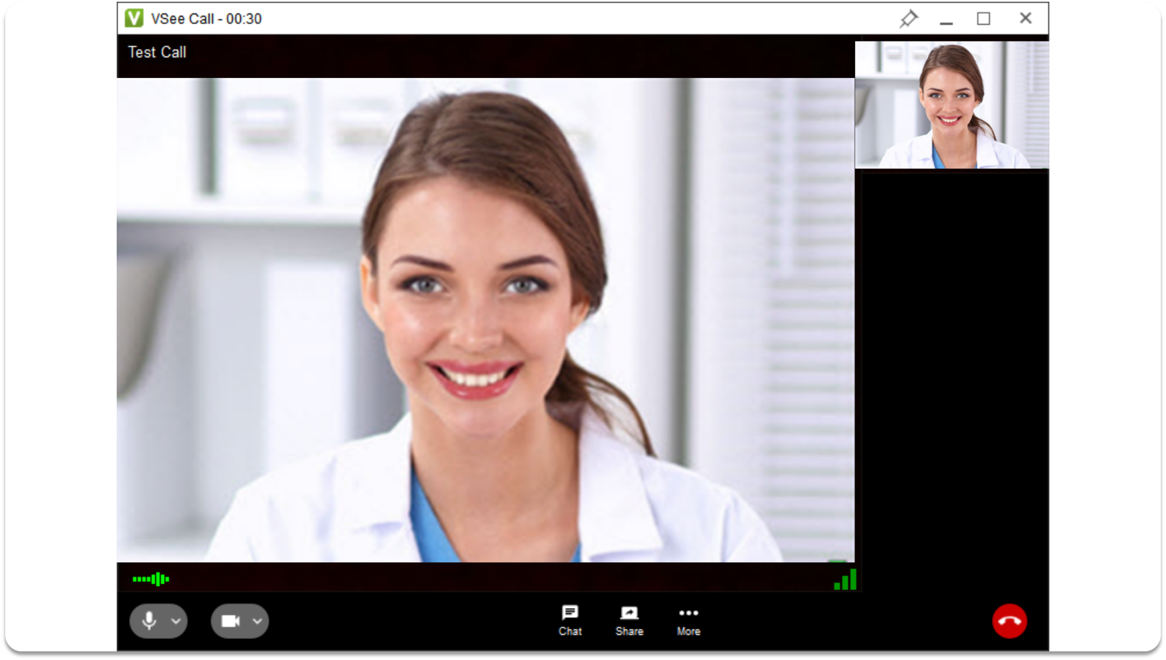
Task: Click the network signal strength bars
Action: (x=845, y=579)
